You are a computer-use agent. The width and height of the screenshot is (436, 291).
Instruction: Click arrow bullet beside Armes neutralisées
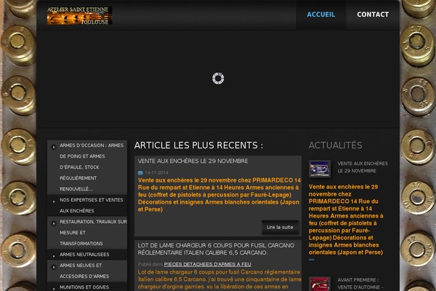coord(54,256)
